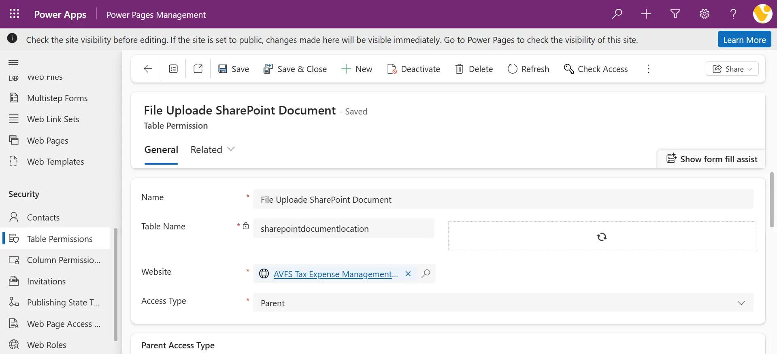This screenshot has width=777, height=354.
Task: Deactivate this table permission
Action: (x=413, y=69)
